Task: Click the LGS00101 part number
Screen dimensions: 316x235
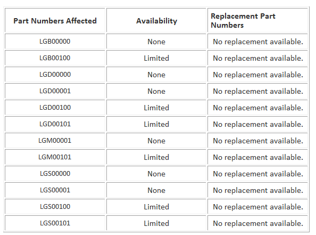Action: pyautogui.click(x=55, y=223)
